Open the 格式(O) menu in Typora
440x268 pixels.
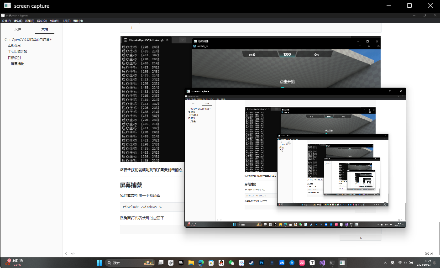[x=42, y=21]
